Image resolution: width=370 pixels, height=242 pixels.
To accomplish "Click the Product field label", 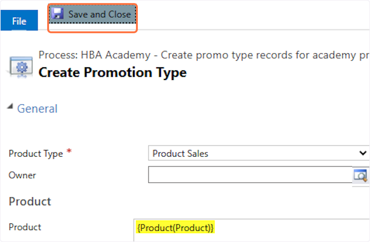I will [x=25, y=227].
